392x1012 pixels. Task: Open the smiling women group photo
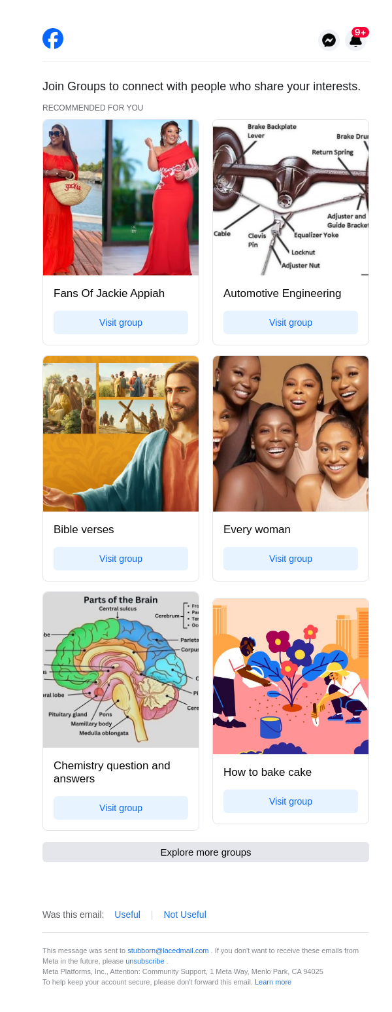(x=291, y=434)
